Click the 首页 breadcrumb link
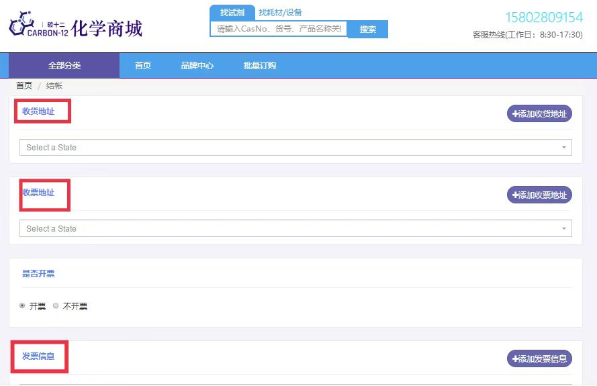 coord(24,86)
